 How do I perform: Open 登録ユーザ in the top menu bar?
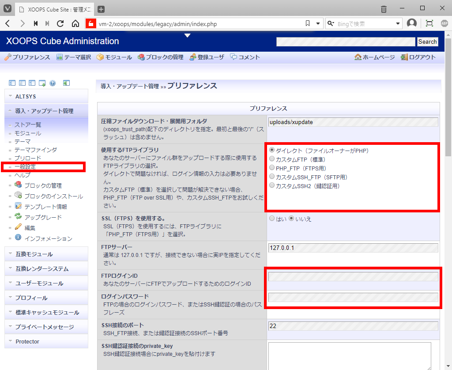point(207,57)
